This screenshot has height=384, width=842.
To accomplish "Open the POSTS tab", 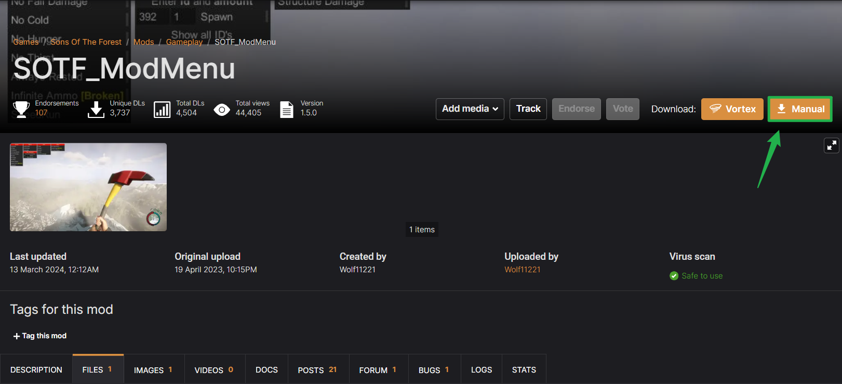I will 318,370.
